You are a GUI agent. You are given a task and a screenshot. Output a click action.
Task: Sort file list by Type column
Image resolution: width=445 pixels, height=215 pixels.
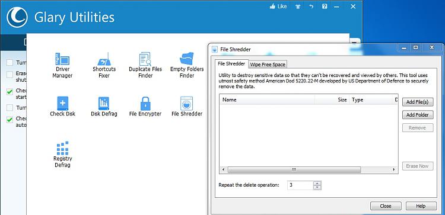pyautogui.click(x=371, y=100)
